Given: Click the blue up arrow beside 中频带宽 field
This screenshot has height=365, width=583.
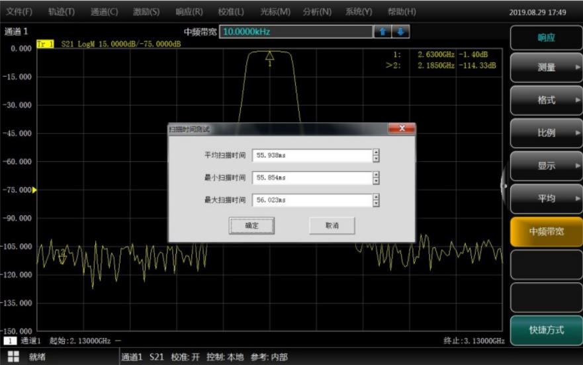Looking at the screenshot, I should click(382, 32).
